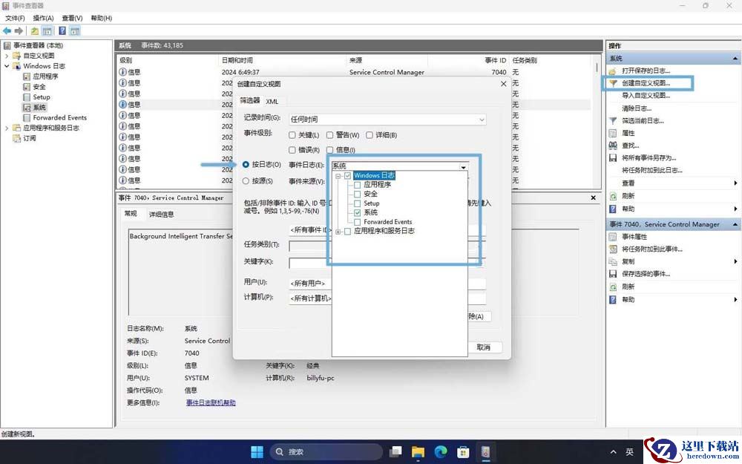Open the 记录时间 dropdown showing 任何时间
742x464 pixels.
pos(387,120)
